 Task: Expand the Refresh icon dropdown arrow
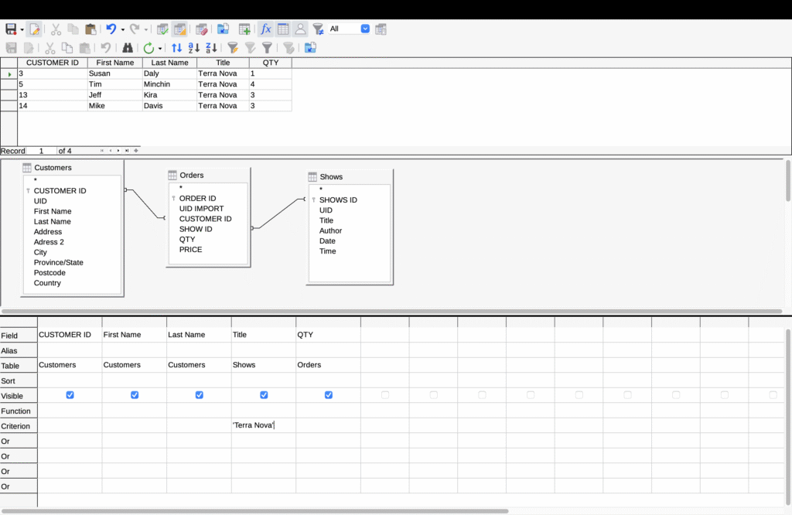pos(160,48)
